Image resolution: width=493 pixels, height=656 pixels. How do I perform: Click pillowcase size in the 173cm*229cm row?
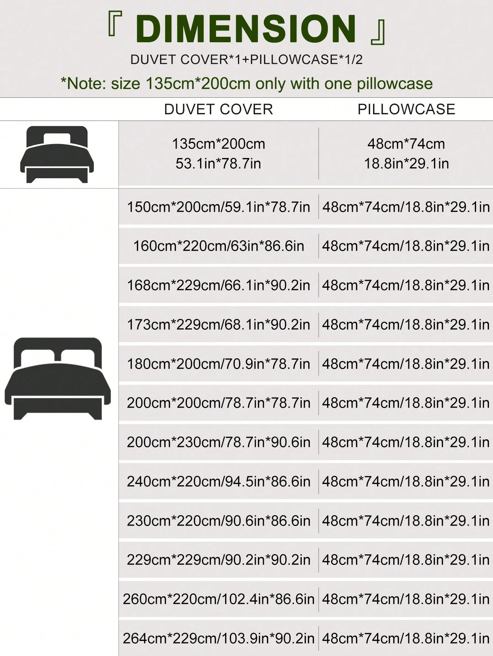406,325
